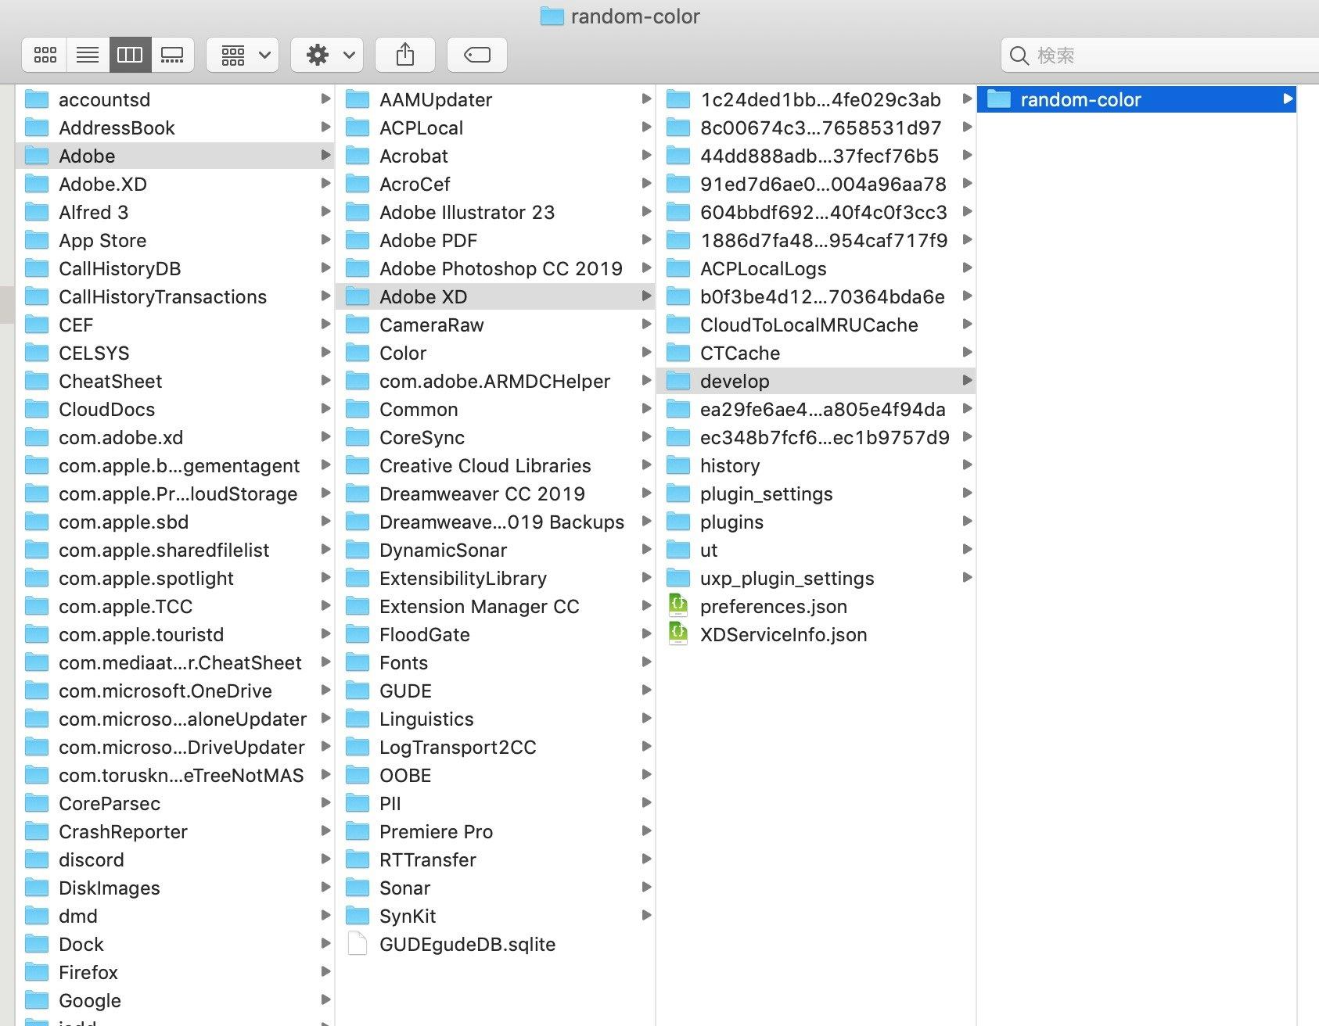
Task: Click the ACPLocalLogs folder icon
Action: (678, 268)
